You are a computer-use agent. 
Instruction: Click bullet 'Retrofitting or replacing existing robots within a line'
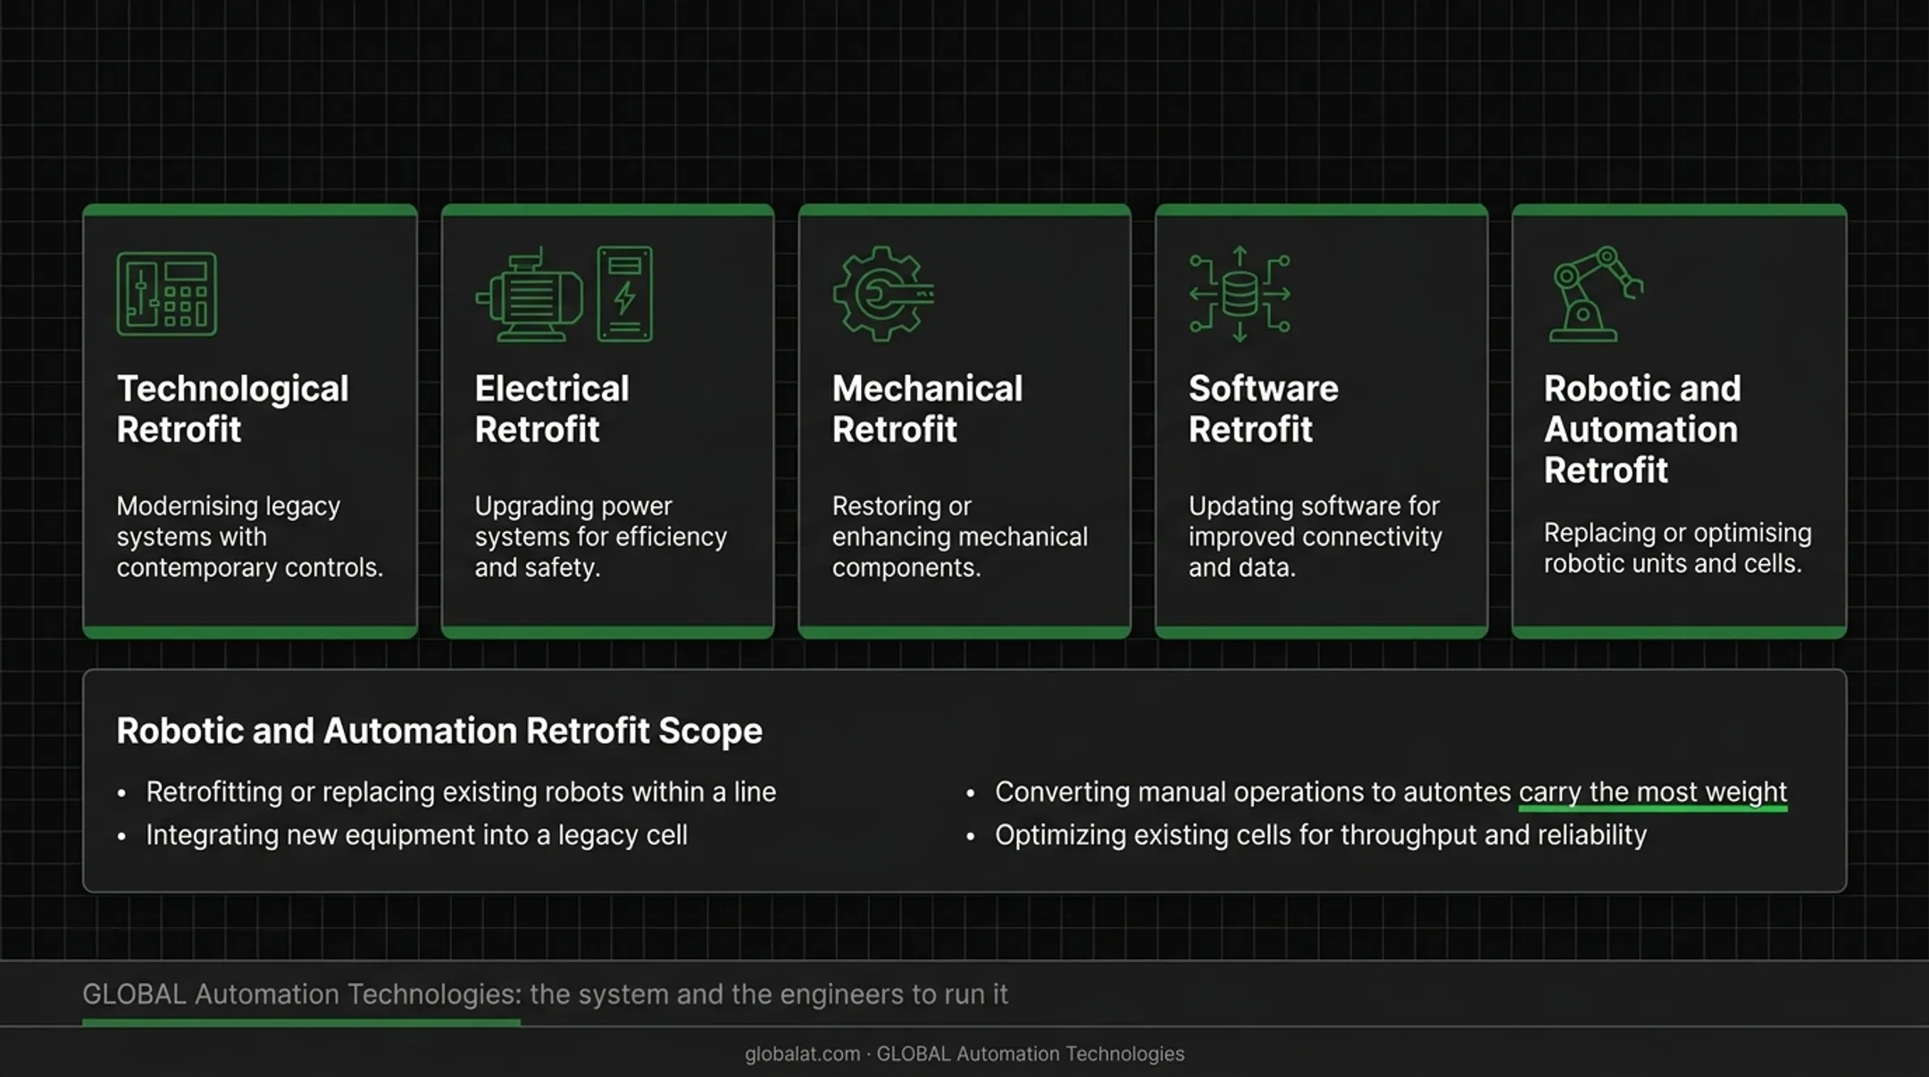tap(461, 792)
